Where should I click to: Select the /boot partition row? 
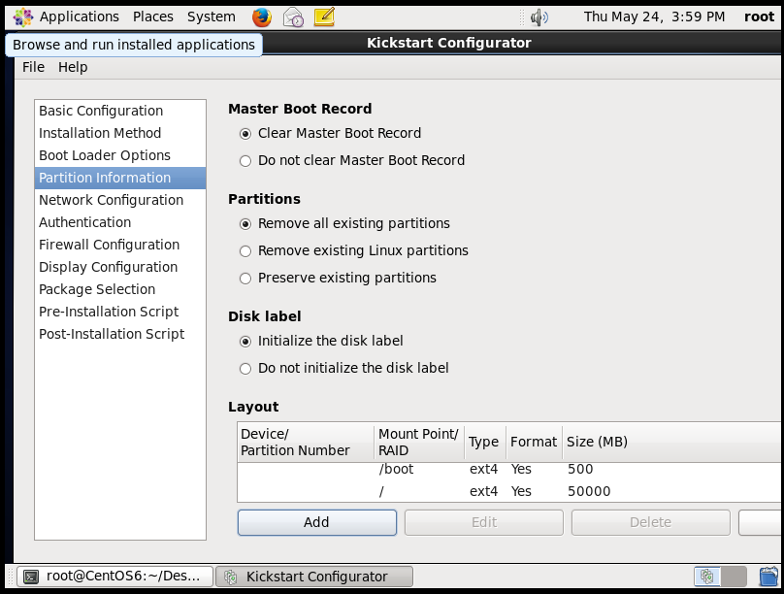(x=509, y=469)
